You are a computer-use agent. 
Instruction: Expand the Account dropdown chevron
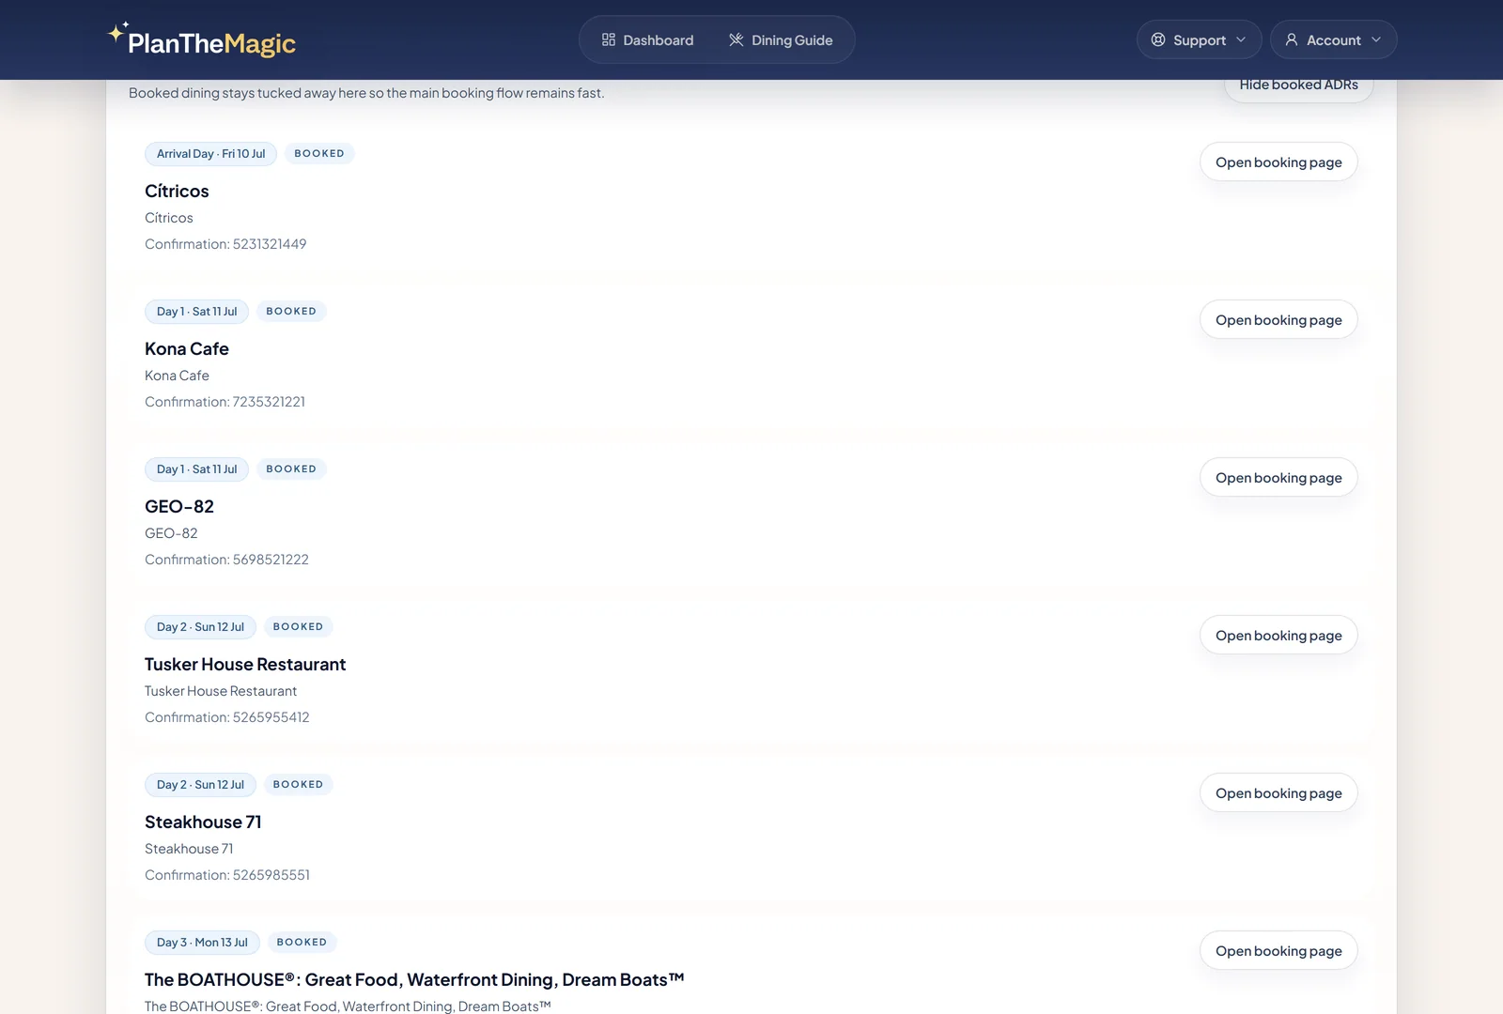[1376, 39]
